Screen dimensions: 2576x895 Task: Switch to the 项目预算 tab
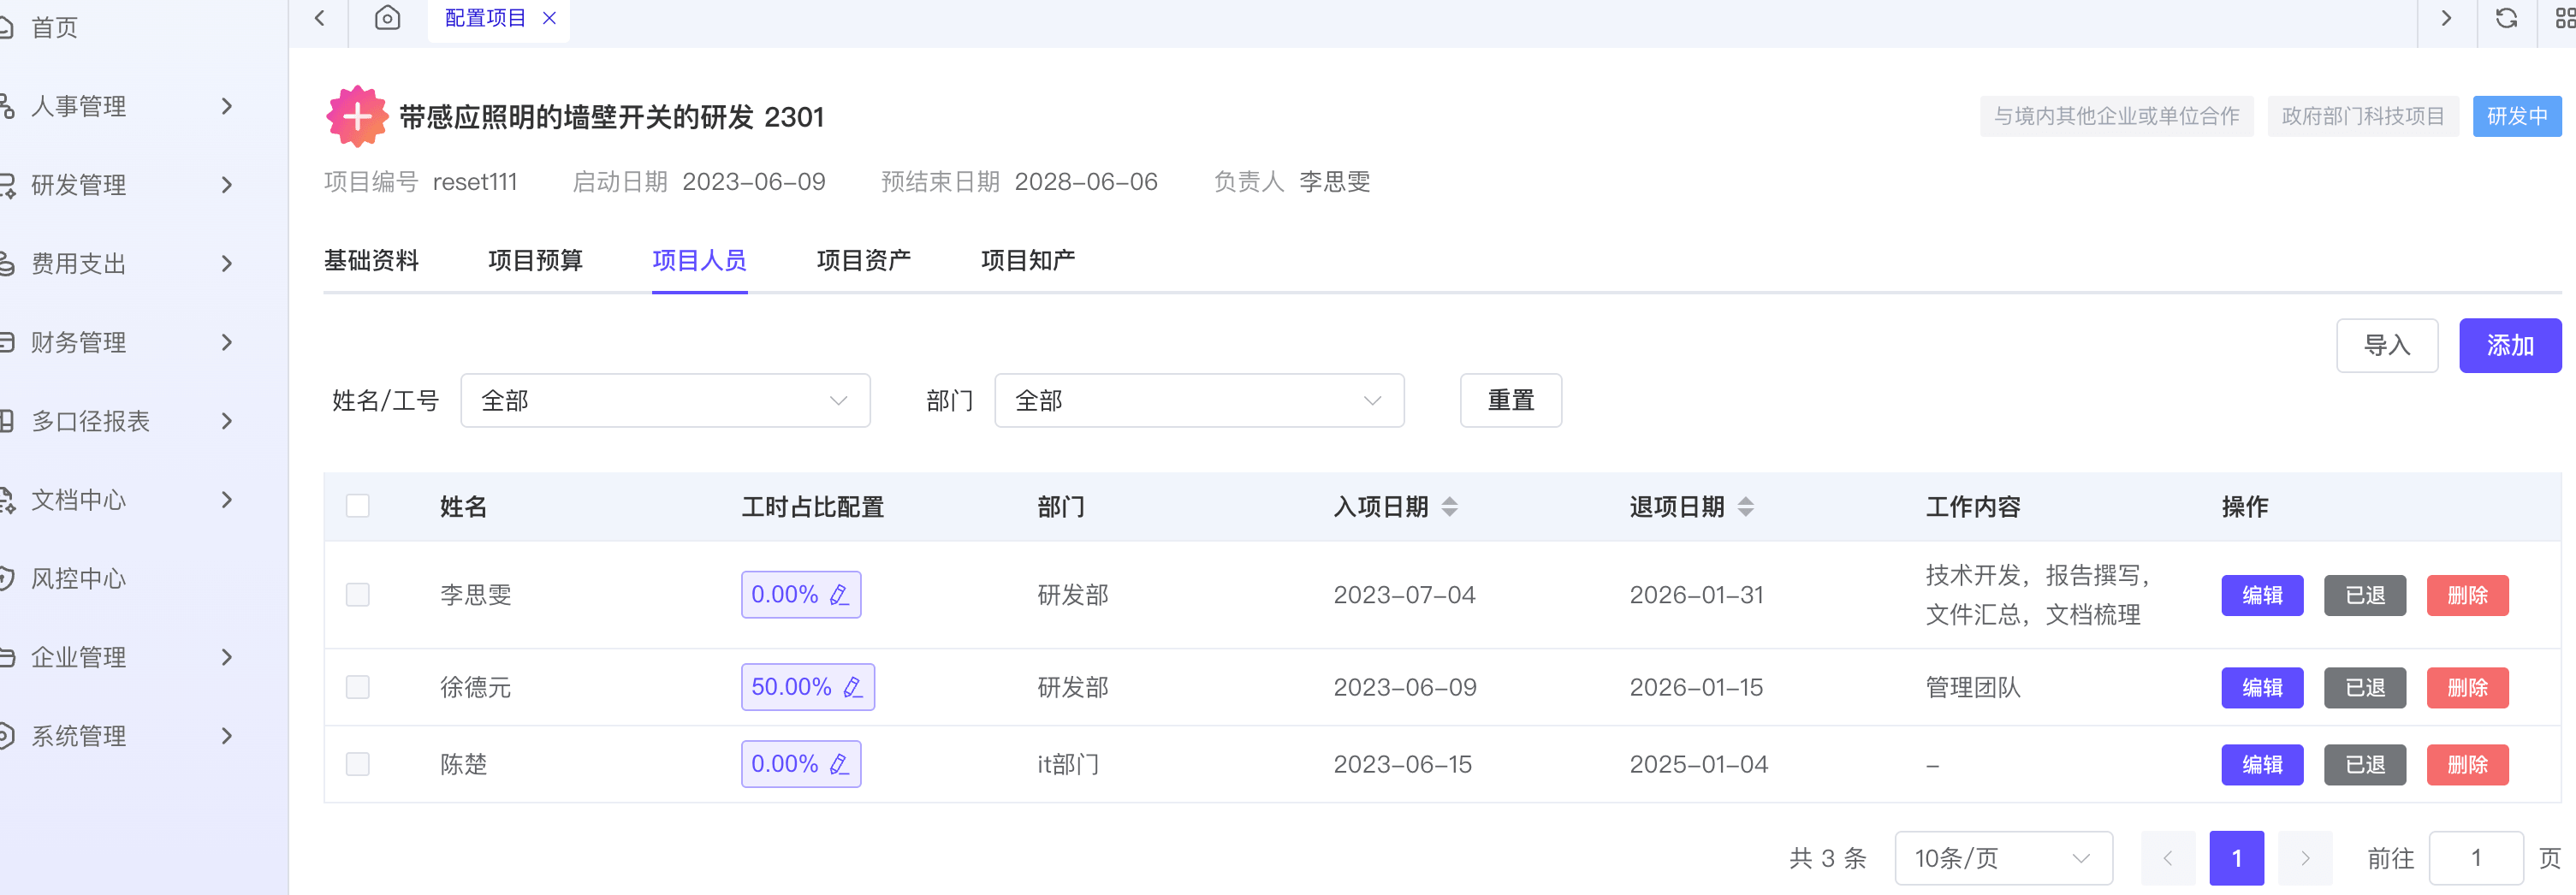click(535, 261)
